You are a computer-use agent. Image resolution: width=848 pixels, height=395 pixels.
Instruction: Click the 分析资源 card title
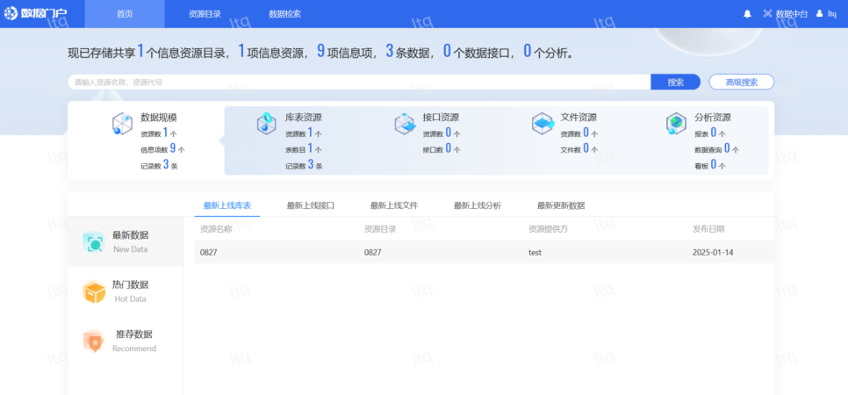(713, 118)
